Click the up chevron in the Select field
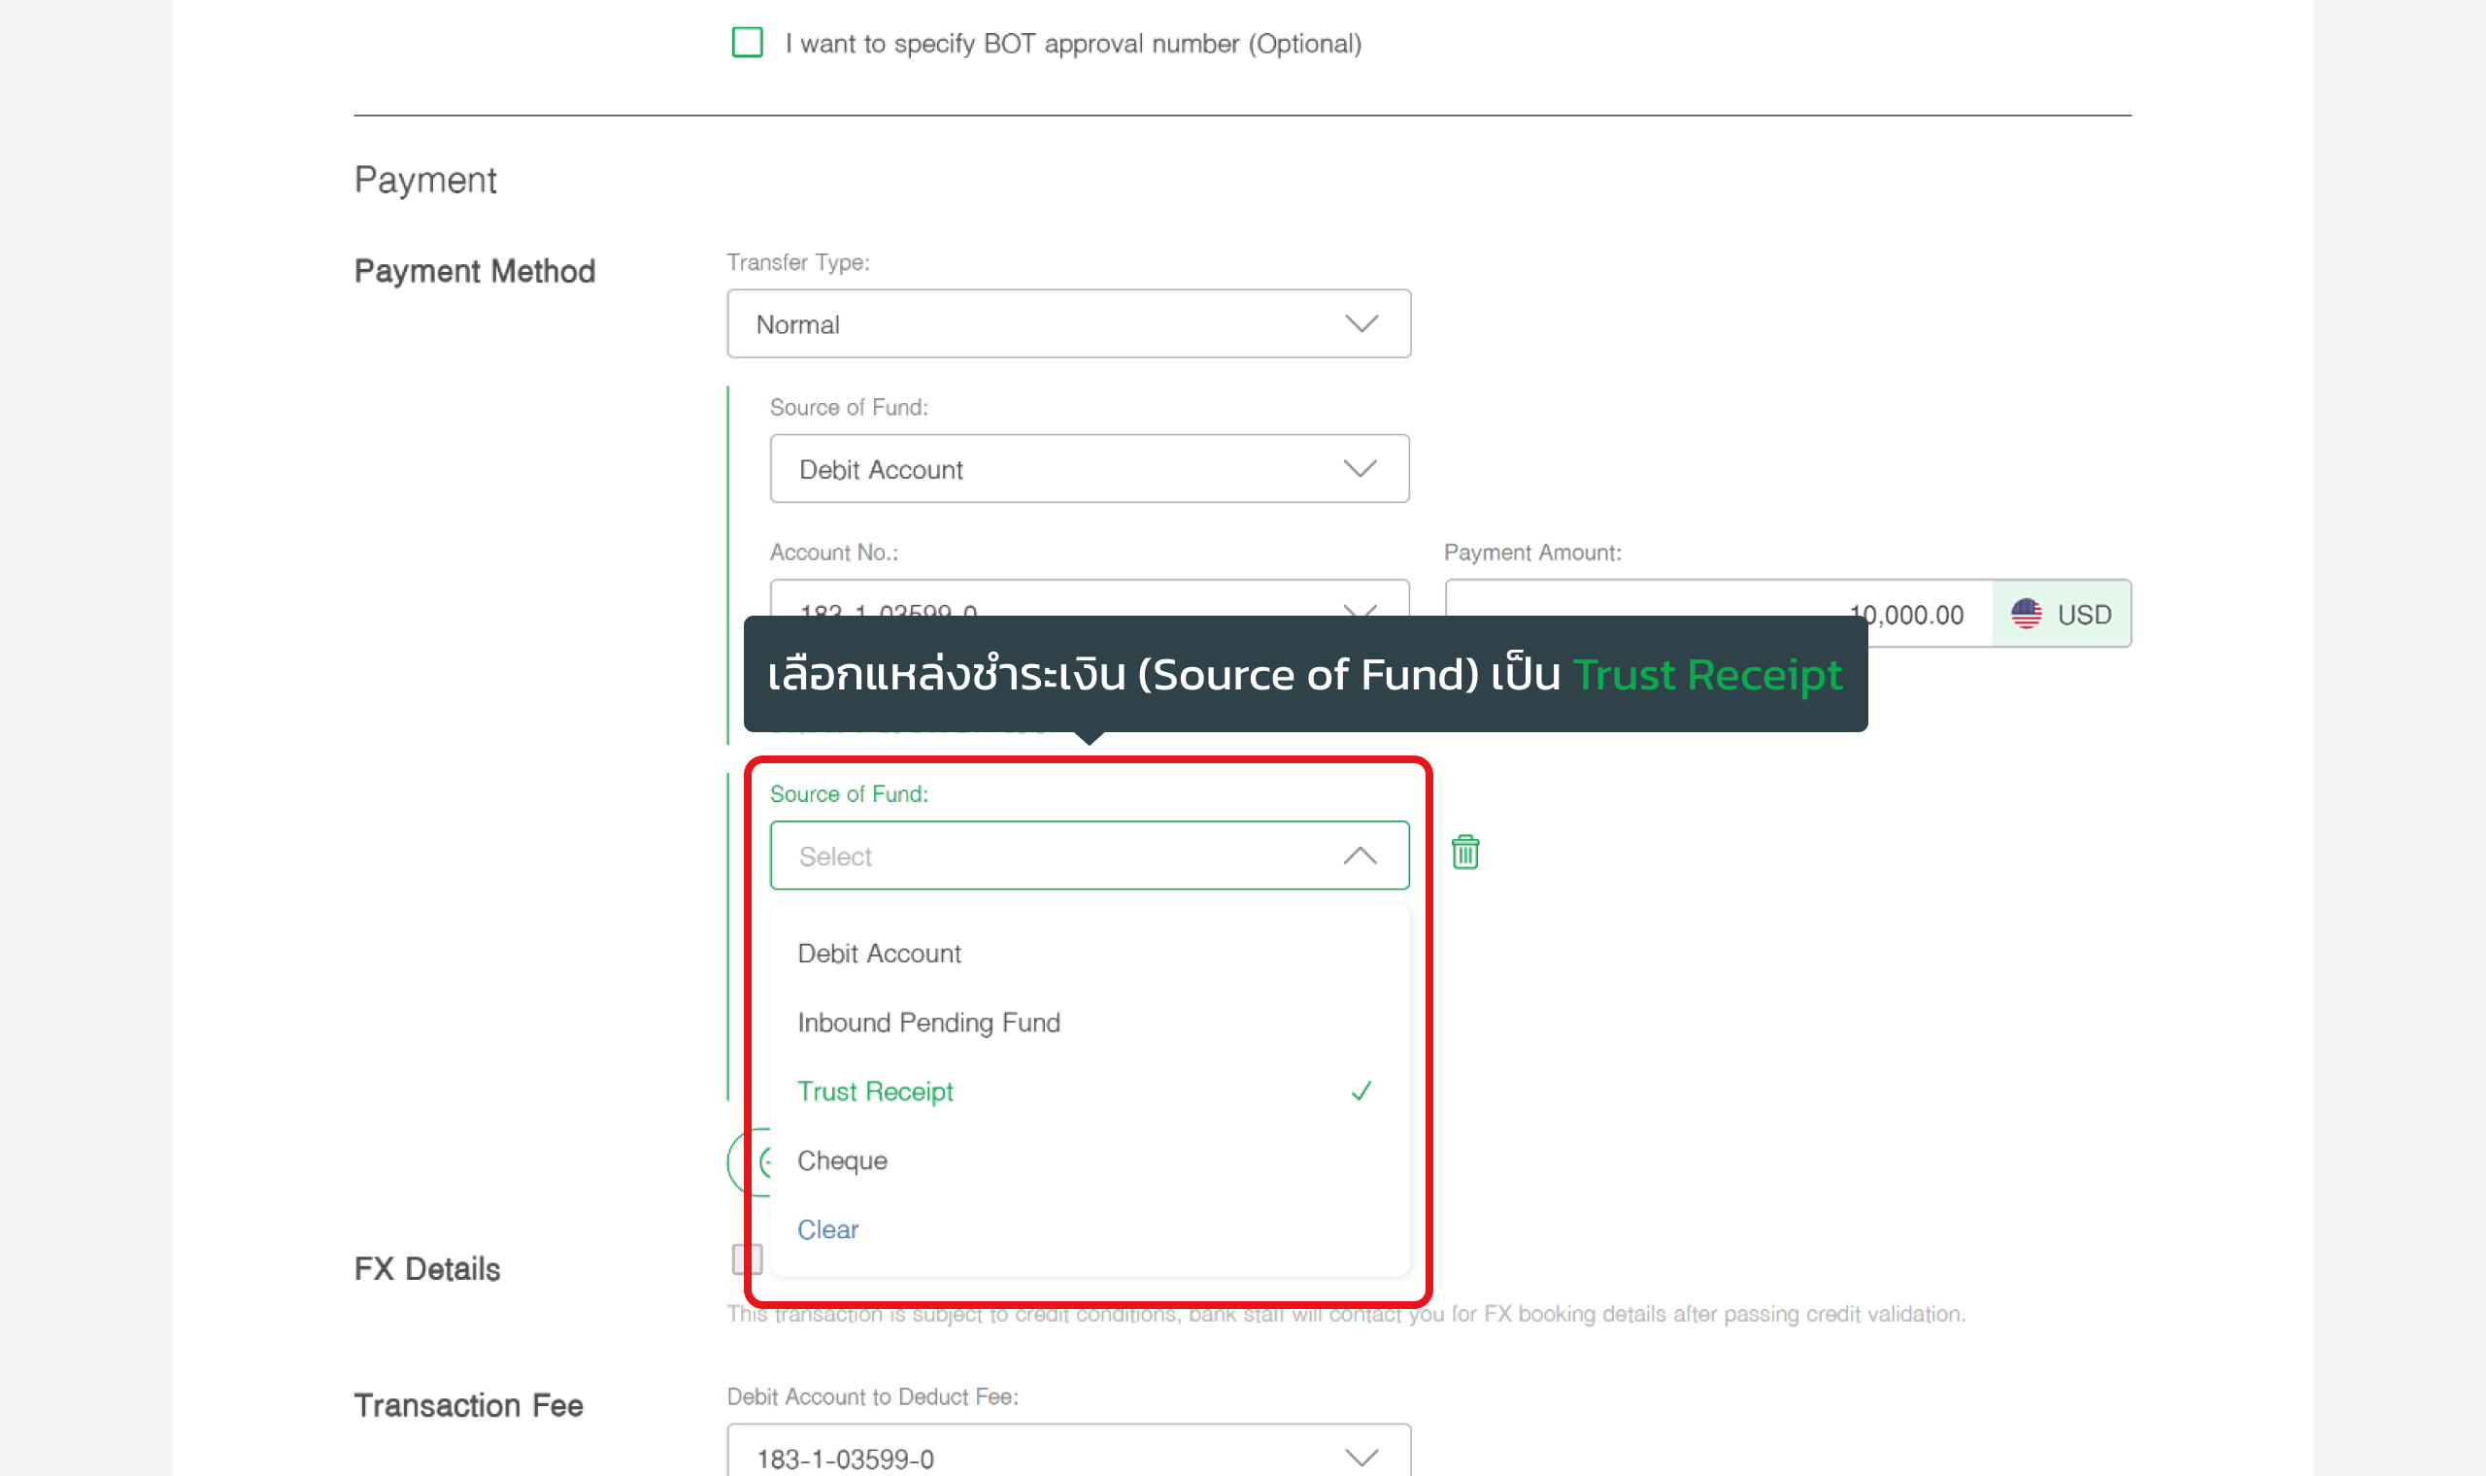Image resolution: width=2486 pixels, height=1476 pixels. point(1361,855)
